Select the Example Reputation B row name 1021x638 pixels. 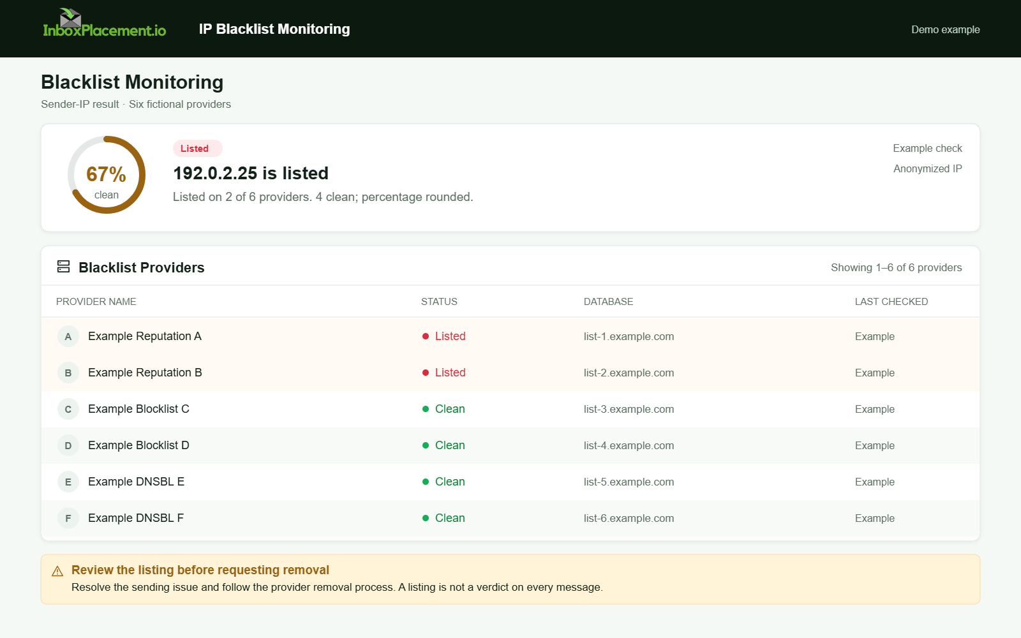(x=145, y=373)
